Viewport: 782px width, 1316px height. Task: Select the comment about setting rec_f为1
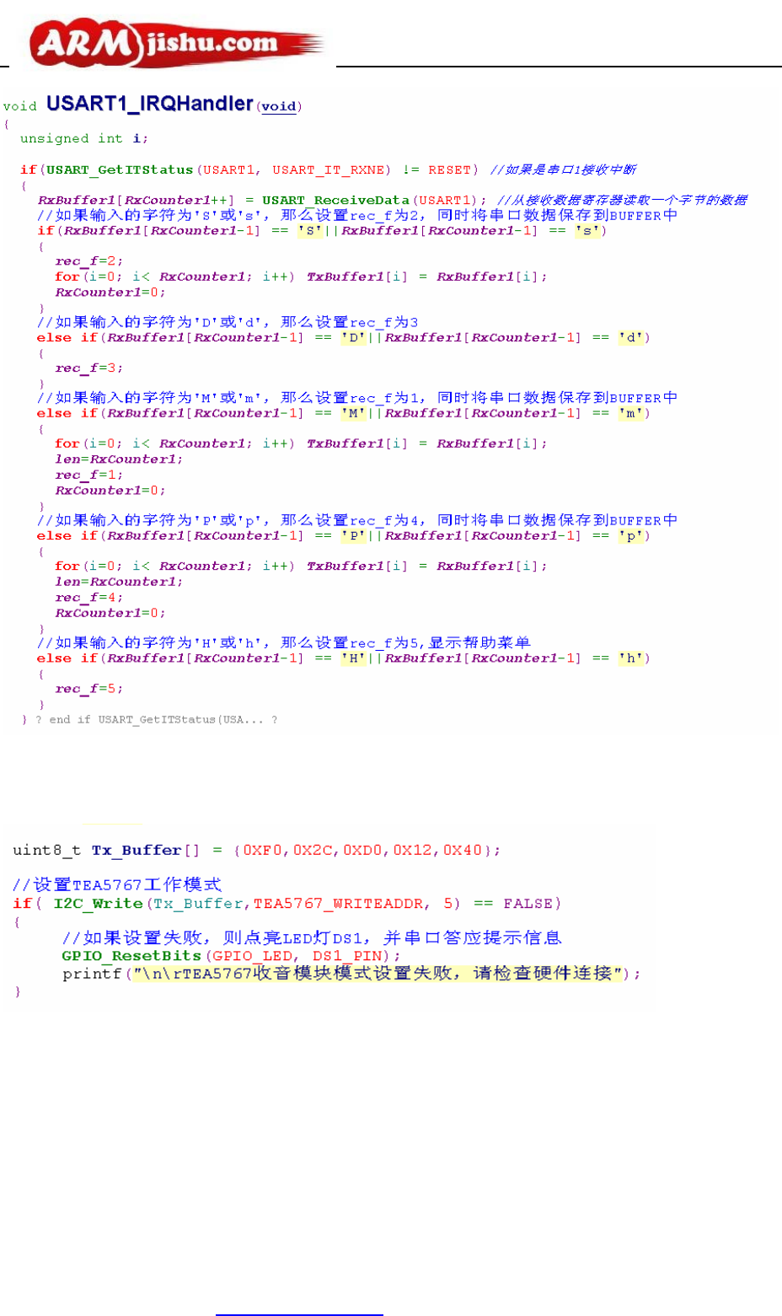pos(357,398)
